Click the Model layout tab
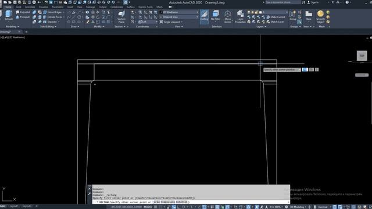The image size is (372, 209). [3, 206]
